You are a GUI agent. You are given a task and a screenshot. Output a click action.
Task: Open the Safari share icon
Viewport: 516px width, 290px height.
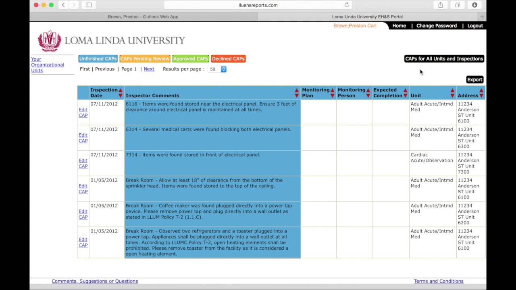click(441, 5)
